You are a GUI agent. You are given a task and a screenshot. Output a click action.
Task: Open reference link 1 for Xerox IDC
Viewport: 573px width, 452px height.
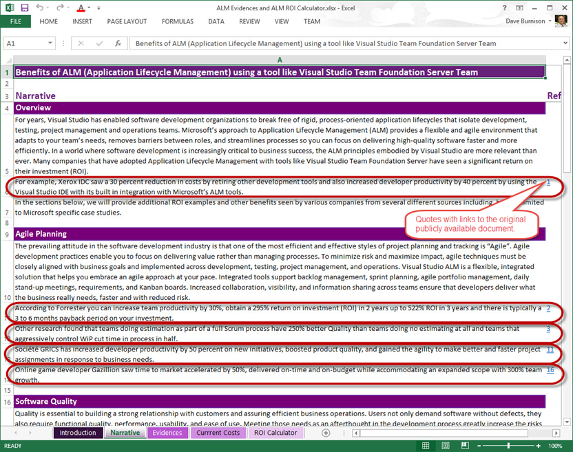548,182
